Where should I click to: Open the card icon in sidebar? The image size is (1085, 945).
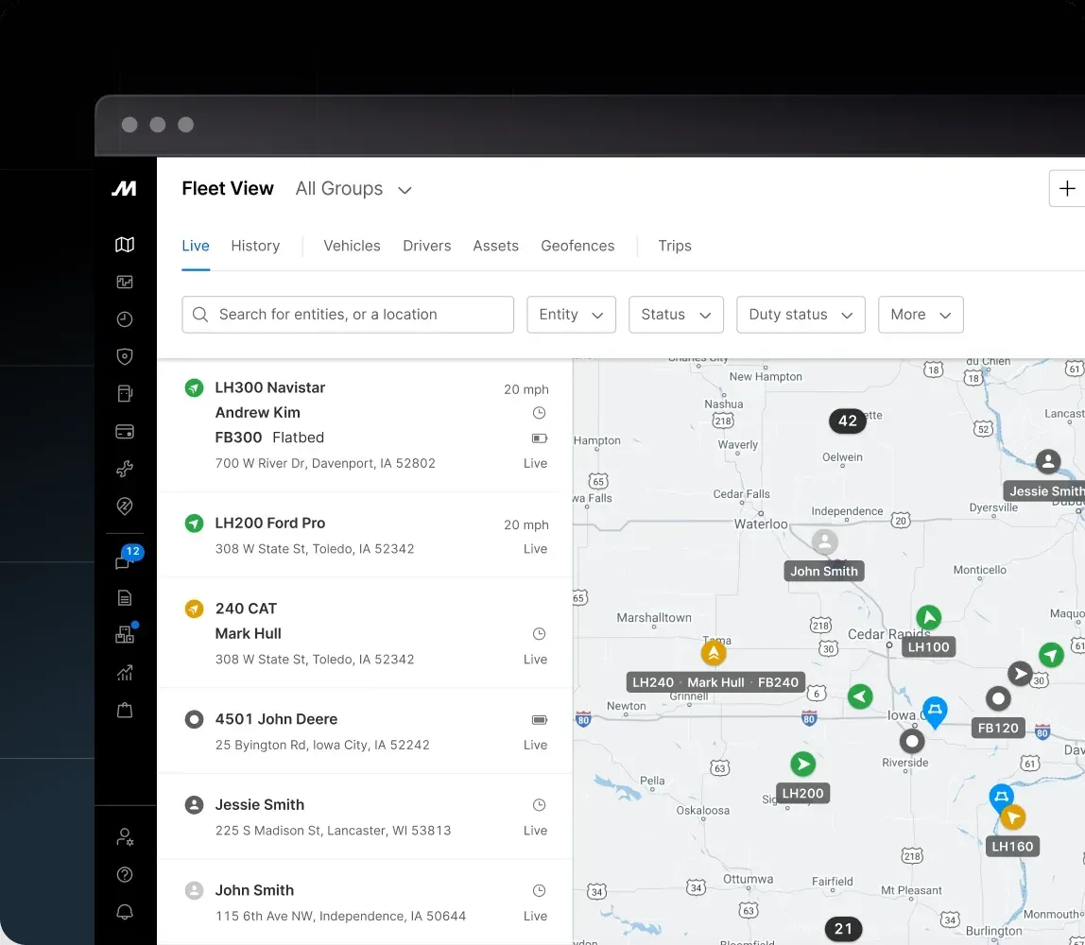125,432
